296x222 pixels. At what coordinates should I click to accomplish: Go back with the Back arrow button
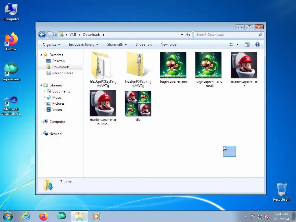(x=42, y=35)
